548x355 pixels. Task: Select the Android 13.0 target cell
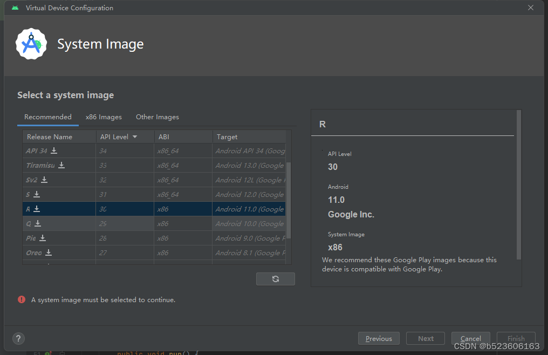coord(249,165)
